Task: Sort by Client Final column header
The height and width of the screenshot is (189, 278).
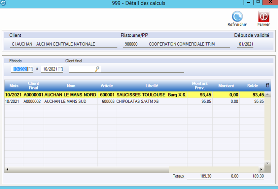Action: (33, 86)
